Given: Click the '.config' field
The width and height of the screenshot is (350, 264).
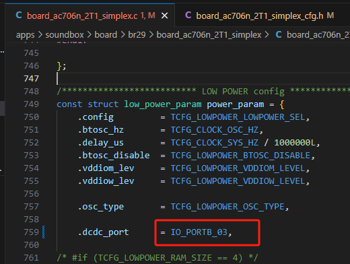Looking at the screenshot, I should 96,117.
